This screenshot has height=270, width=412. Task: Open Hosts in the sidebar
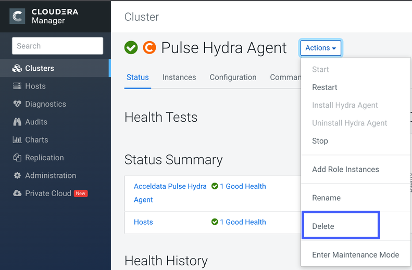[55, 86]
